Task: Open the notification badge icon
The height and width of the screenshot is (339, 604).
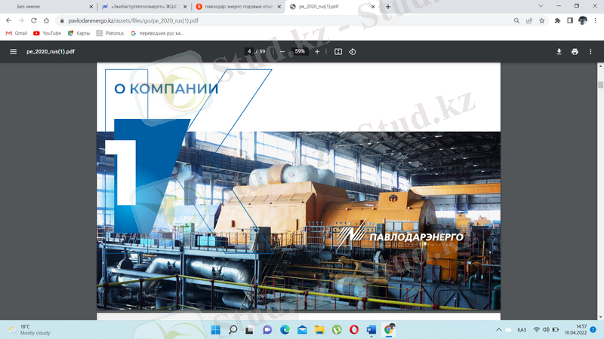Action: point(593,330)
